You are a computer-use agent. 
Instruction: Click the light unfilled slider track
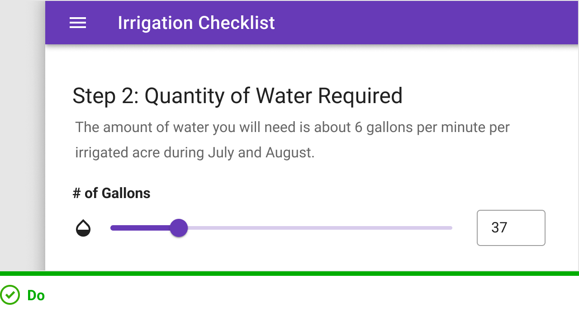click(317, 228)
